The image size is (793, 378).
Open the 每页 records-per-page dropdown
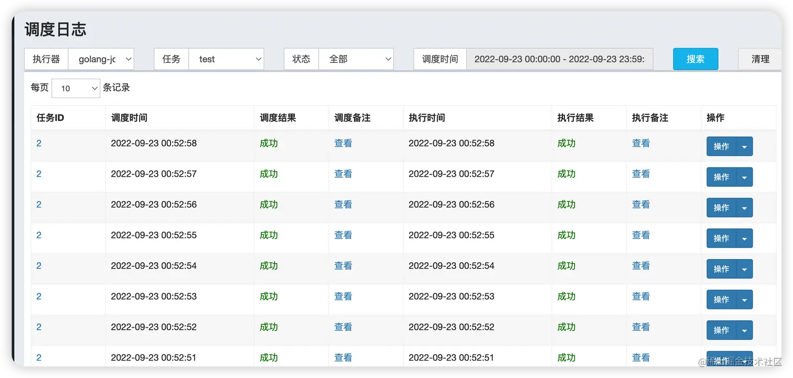pyautogui.click(x=76, y=88)
